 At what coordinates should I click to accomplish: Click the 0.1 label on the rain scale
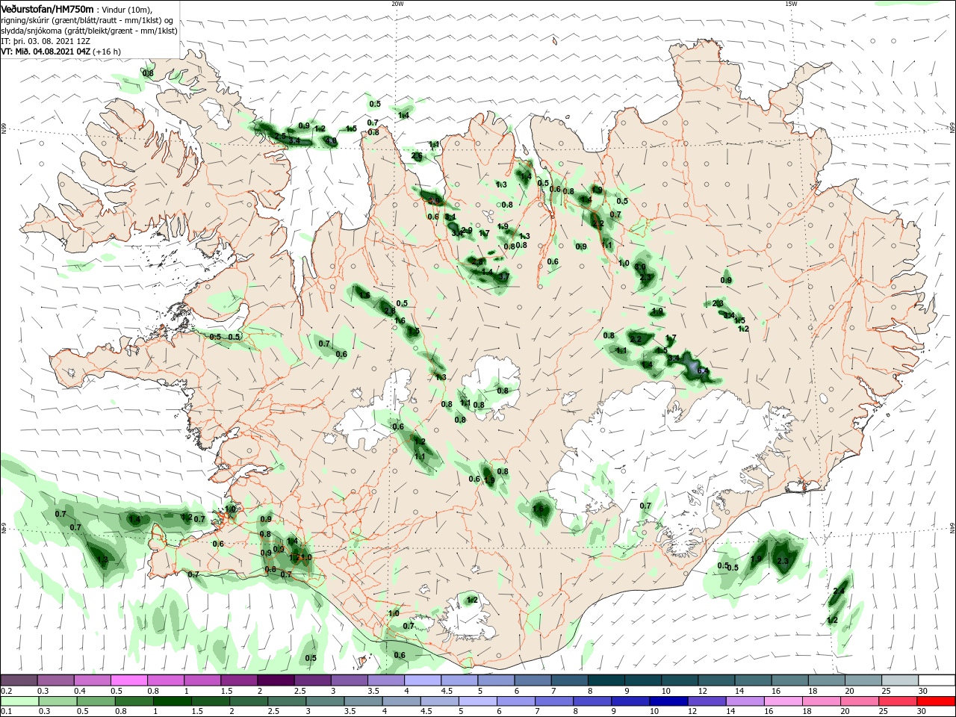[x=6, y=712]
